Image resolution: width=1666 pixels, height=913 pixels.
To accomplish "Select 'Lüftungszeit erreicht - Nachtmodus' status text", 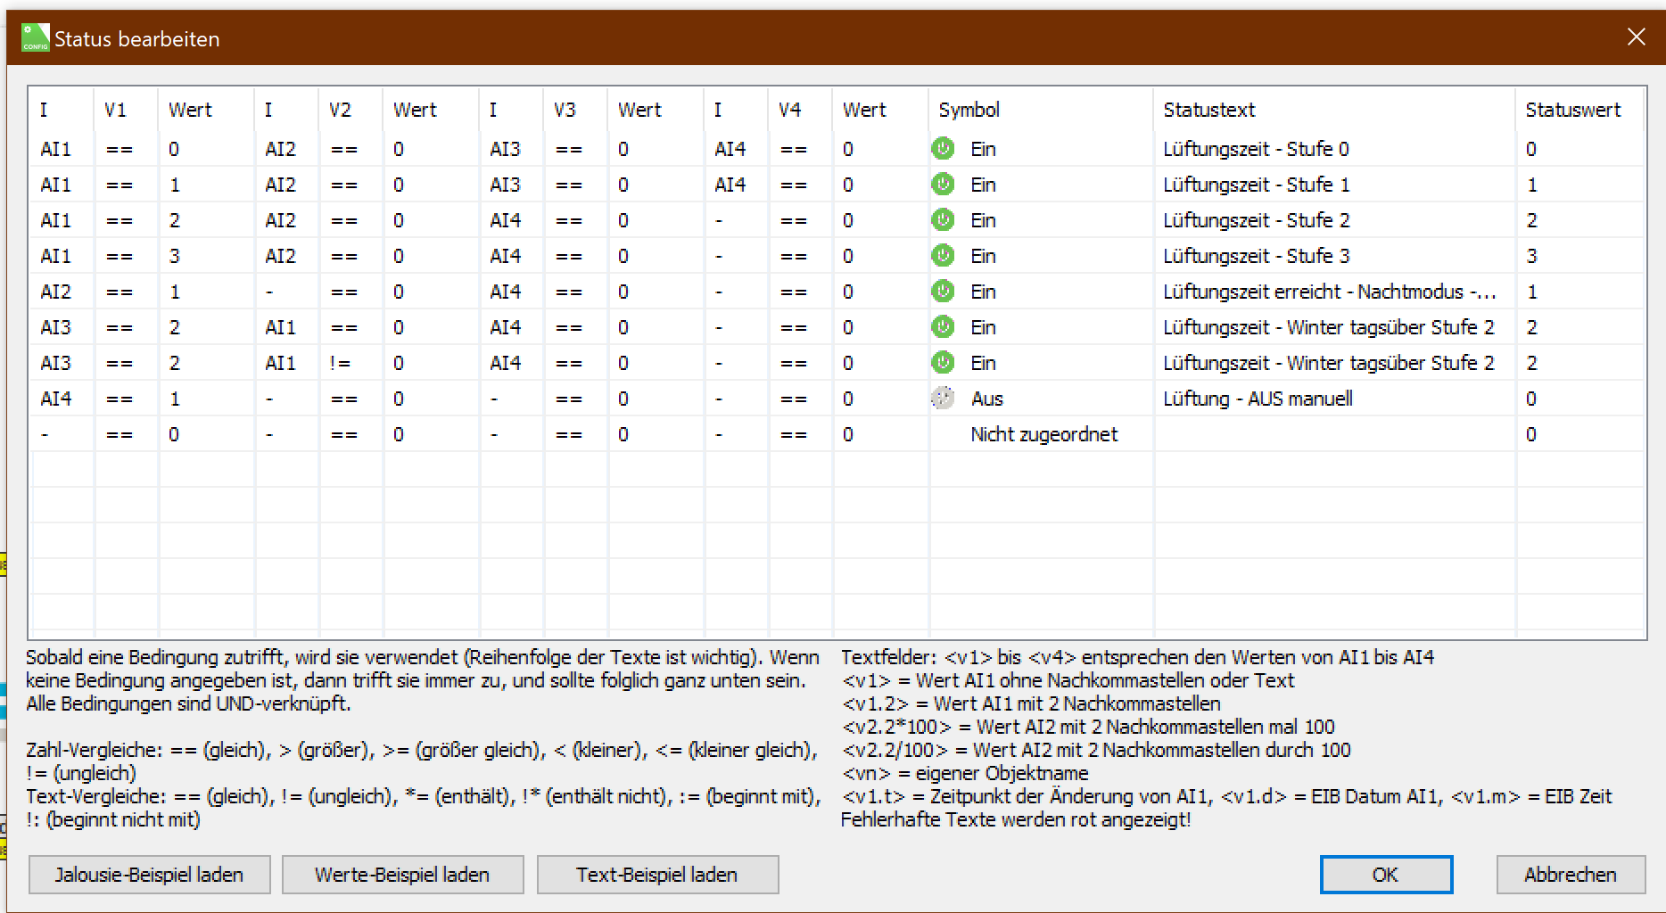I will pos(1330,292).
